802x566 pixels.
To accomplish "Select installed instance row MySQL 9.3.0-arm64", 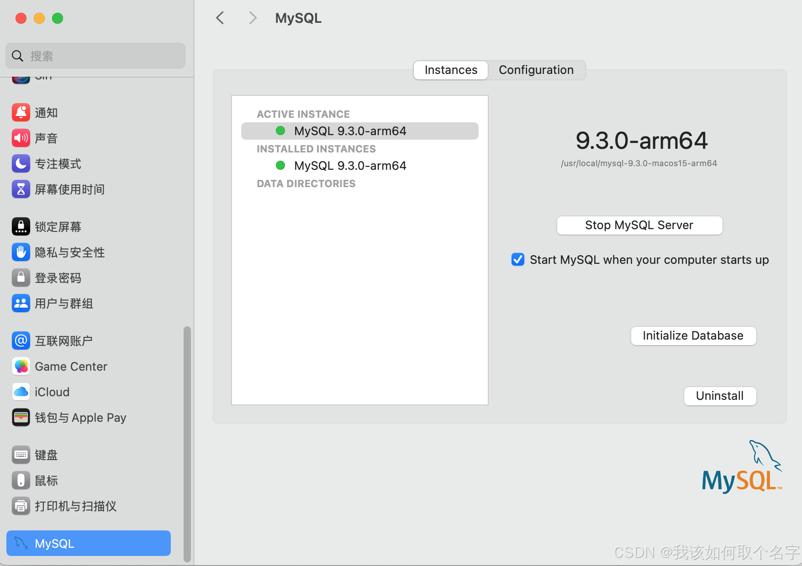I will pos(360,165).
